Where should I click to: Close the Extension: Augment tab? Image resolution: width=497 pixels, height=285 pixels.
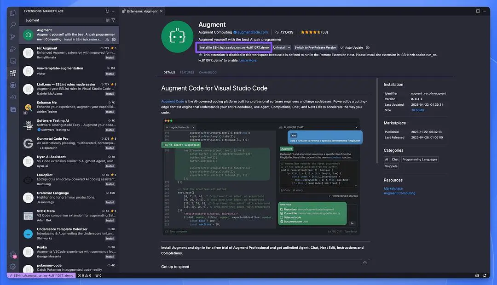(161, 11)
